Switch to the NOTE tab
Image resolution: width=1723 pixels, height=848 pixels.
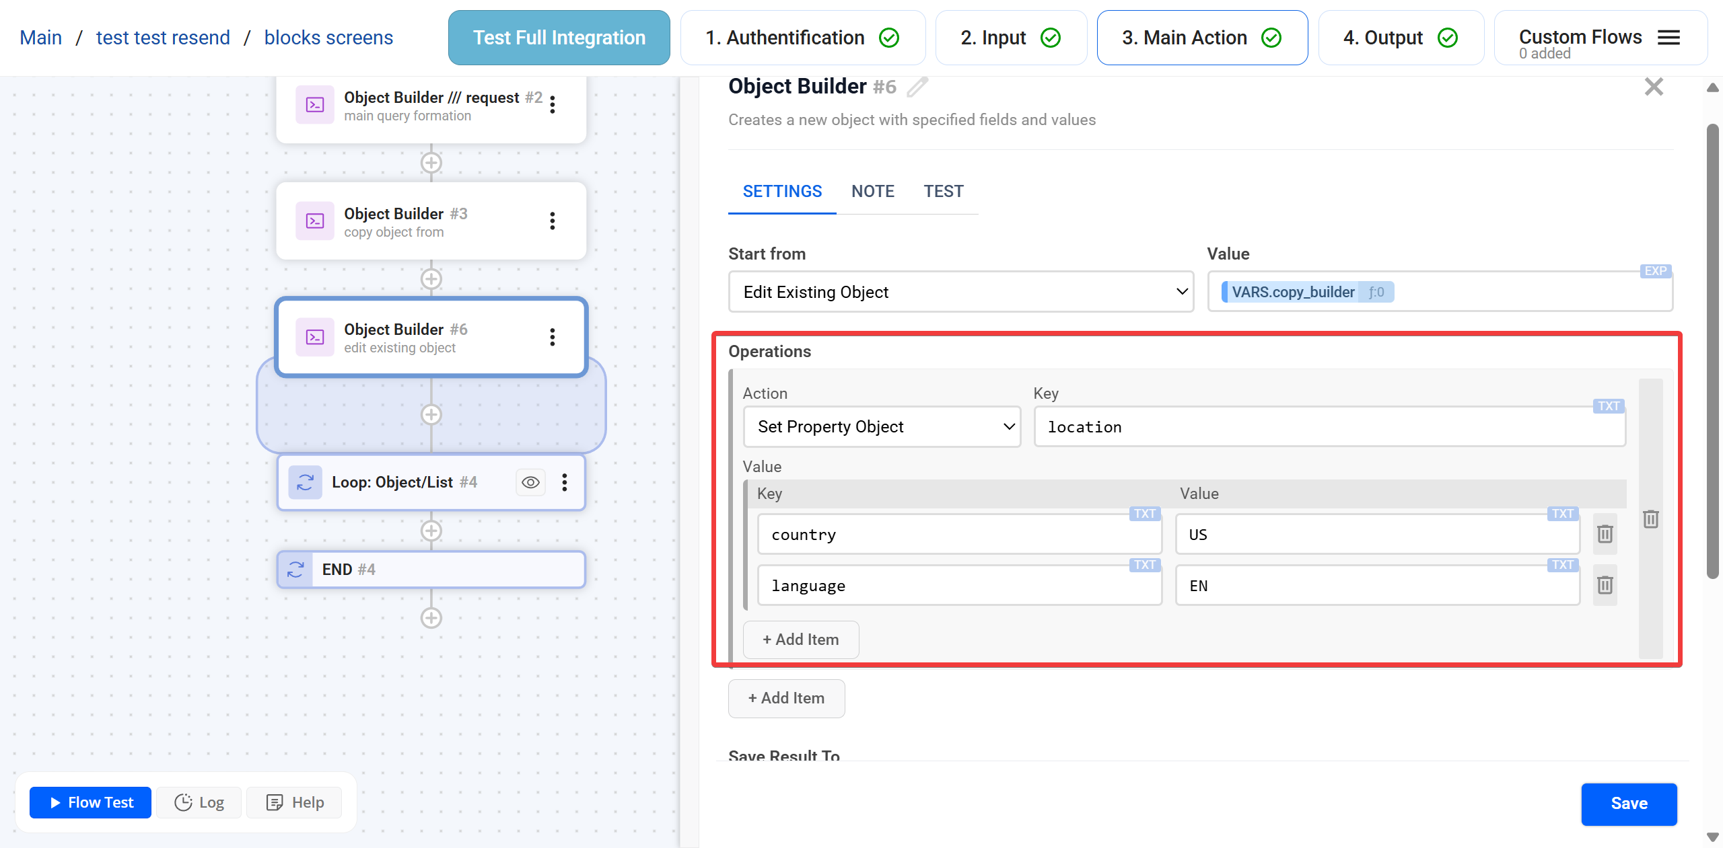[x=872, y=192]
